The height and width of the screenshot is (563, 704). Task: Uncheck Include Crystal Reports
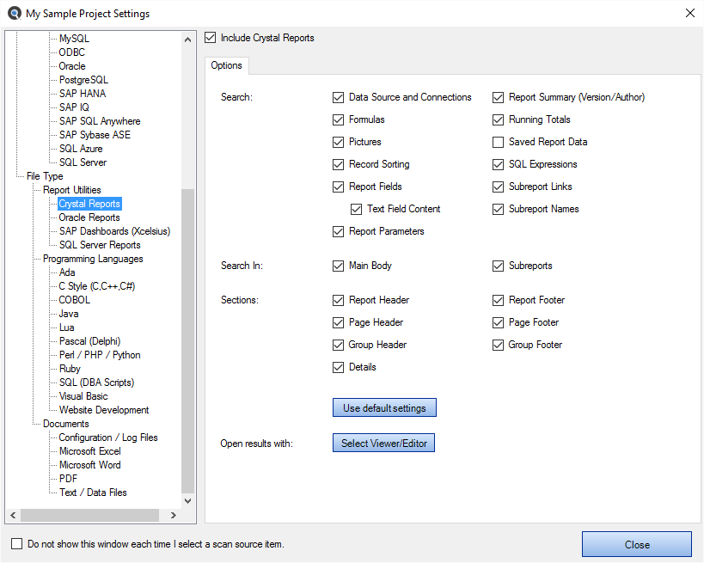point(210,37)
